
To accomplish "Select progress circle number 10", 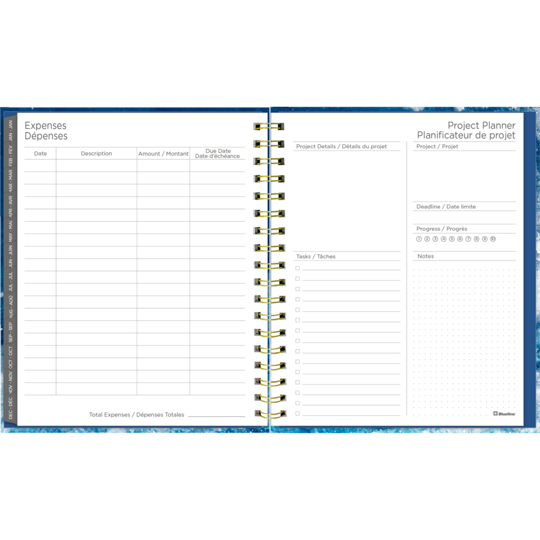I will coord(493,239).
